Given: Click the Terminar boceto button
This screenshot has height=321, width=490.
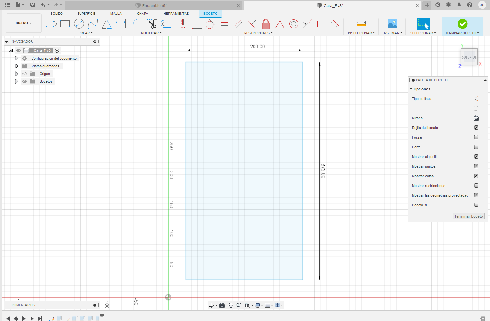Looking at the screenshot, I should pyautogui.click(x=468, y=216).
